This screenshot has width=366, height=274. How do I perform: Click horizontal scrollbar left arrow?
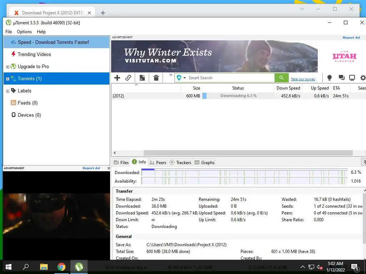[115, 153]
